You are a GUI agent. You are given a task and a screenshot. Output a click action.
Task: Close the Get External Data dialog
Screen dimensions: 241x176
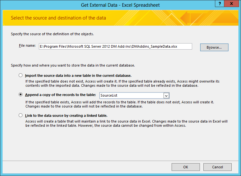(x=232, y=3)
